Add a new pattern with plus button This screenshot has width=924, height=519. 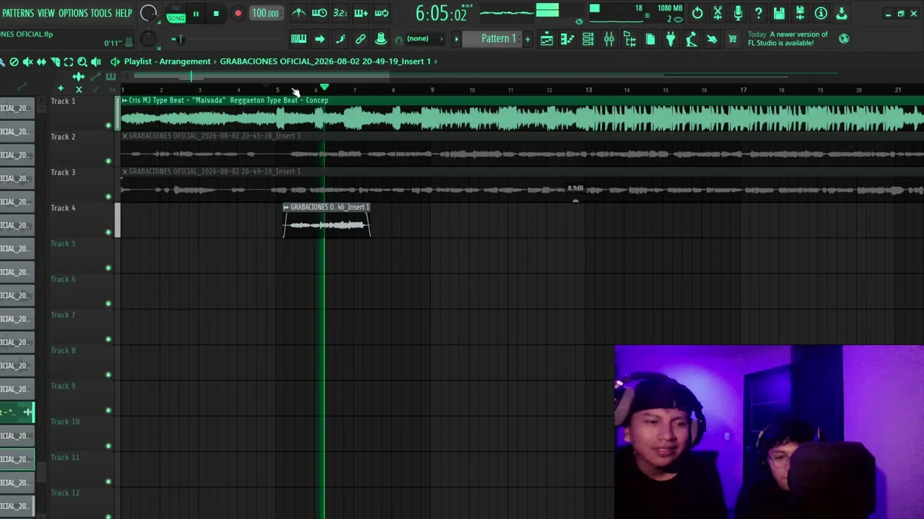(x=528, y=39)
